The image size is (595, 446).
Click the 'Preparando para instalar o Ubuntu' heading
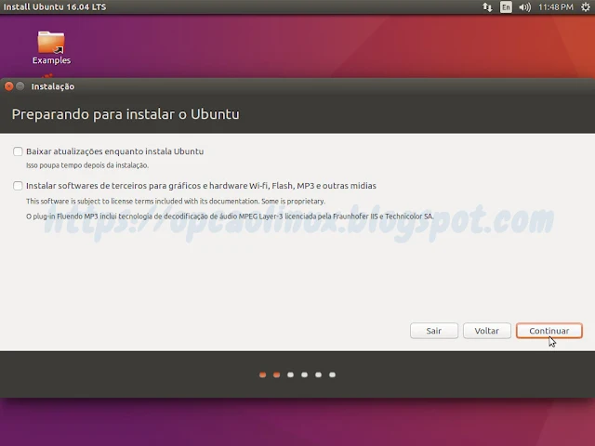pyautogui.click(x=126, y=114)
